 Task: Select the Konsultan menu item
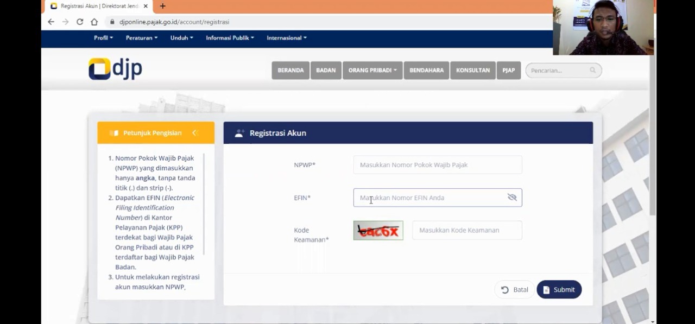[472, 71]
